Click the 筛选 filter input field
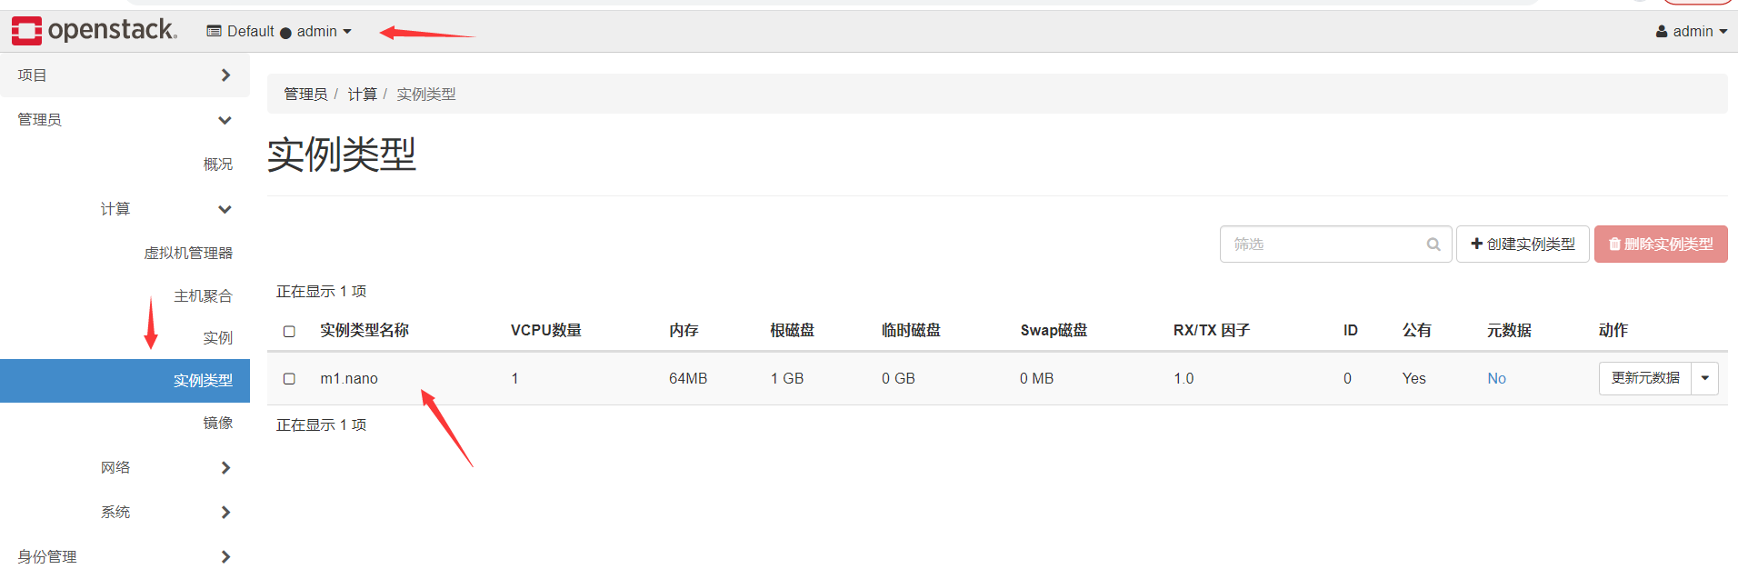 pyautogui.click(x=1335, y=244)
